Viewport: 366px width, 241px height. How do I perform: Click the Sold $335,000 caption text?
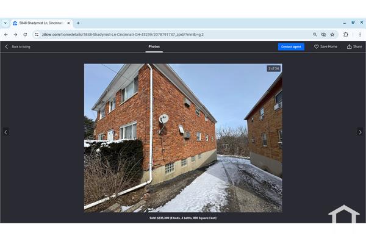pyautogui.click(x=183, y=218)
